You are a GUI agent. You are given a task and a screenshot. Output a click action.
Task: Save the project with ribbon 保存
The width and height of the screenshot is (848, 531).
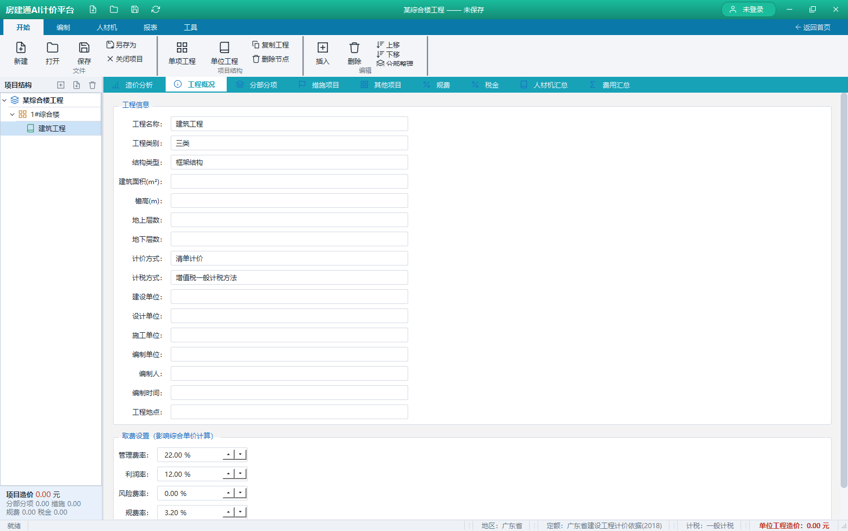(x=84, y=54)
